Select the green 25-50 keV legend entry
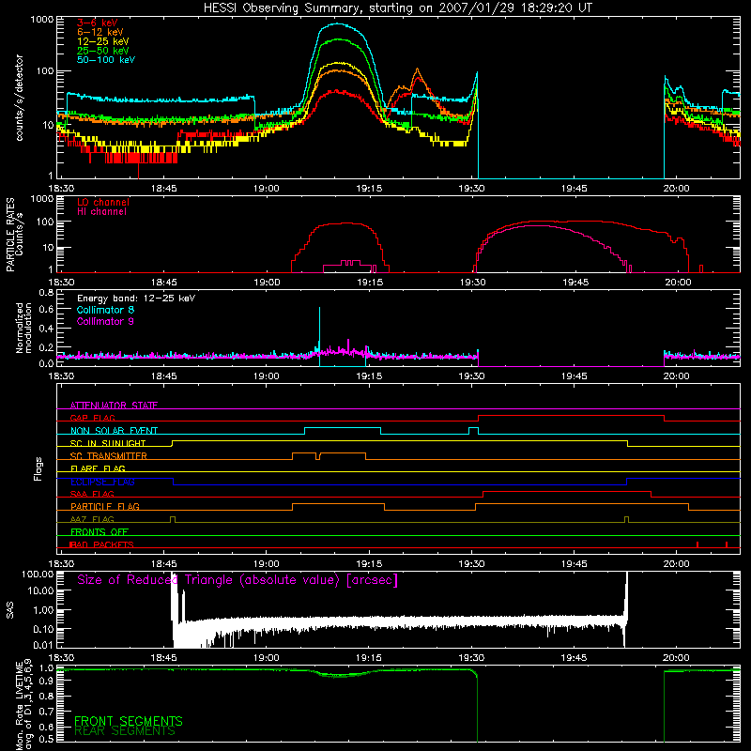This screenshot has height=751, width=751. (x=103, y=51)
